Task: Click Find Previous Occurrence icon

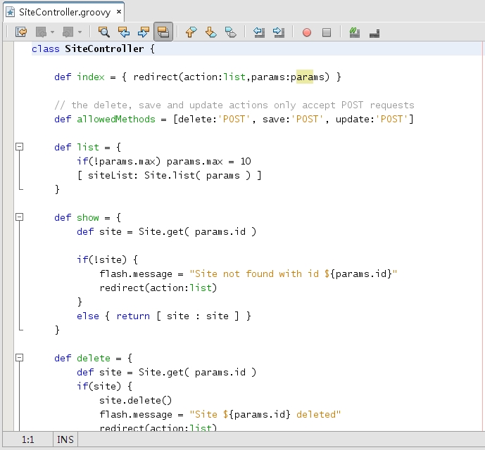Action: coord(124,32)
